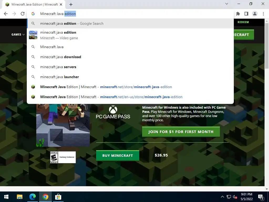Click the REDEEM link at top right
The width and height of the screenshot is (269, 202).
click(243, 22)
